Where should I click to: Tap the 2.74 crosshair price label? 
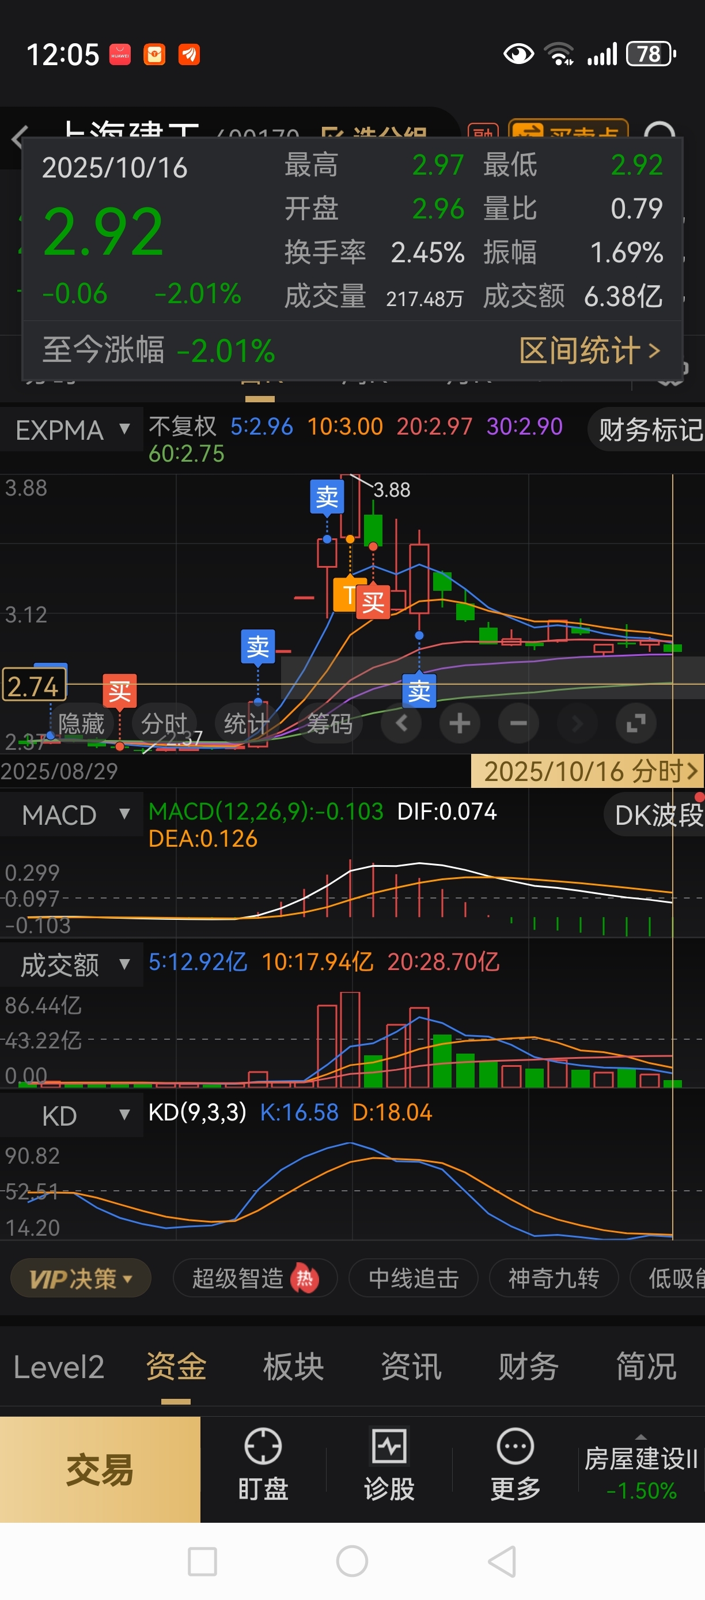[x=34, y=685]
